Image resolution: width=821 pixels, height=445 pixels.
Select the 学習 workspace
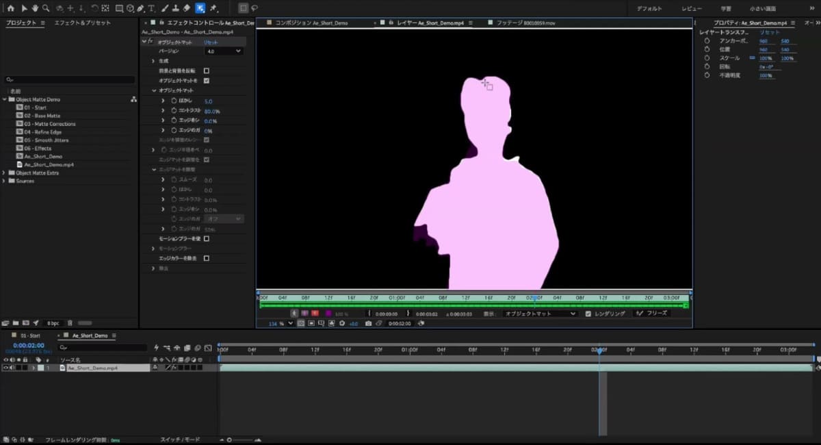click(726, 9)
